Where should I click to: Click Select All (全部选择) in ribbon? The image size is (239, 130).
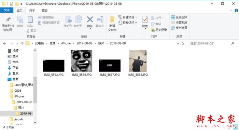(179, 17)
